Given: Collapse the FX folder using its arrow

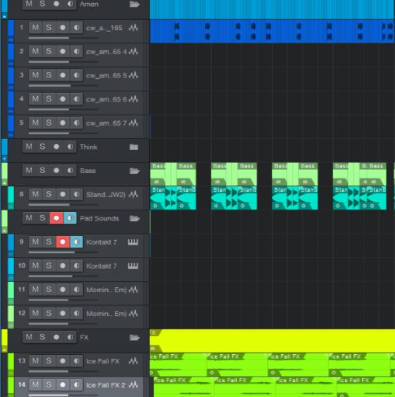Looking at the screenshot, I should 5,349.
